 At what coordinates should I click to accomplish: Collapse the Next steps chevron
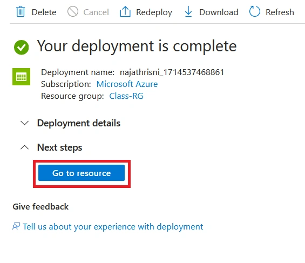[25, 147]
